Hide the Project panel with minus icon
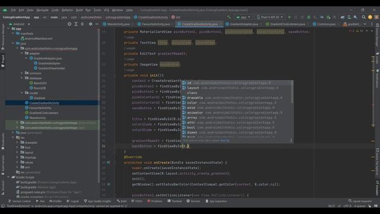380x214 pixels. pos(97,24)
